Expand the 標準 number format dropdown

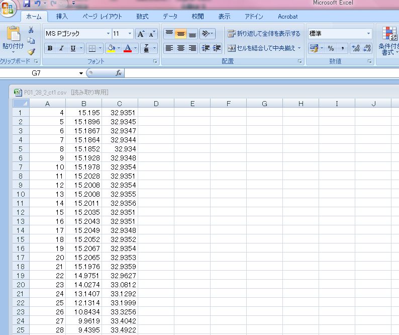tap(368, 34)
